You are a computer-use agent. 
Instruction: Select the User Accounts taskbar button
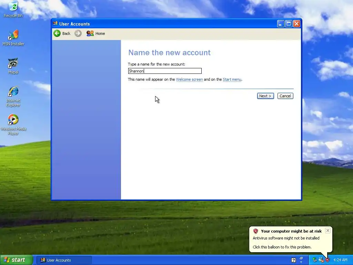pyautogui.click(x=64, y=260)
